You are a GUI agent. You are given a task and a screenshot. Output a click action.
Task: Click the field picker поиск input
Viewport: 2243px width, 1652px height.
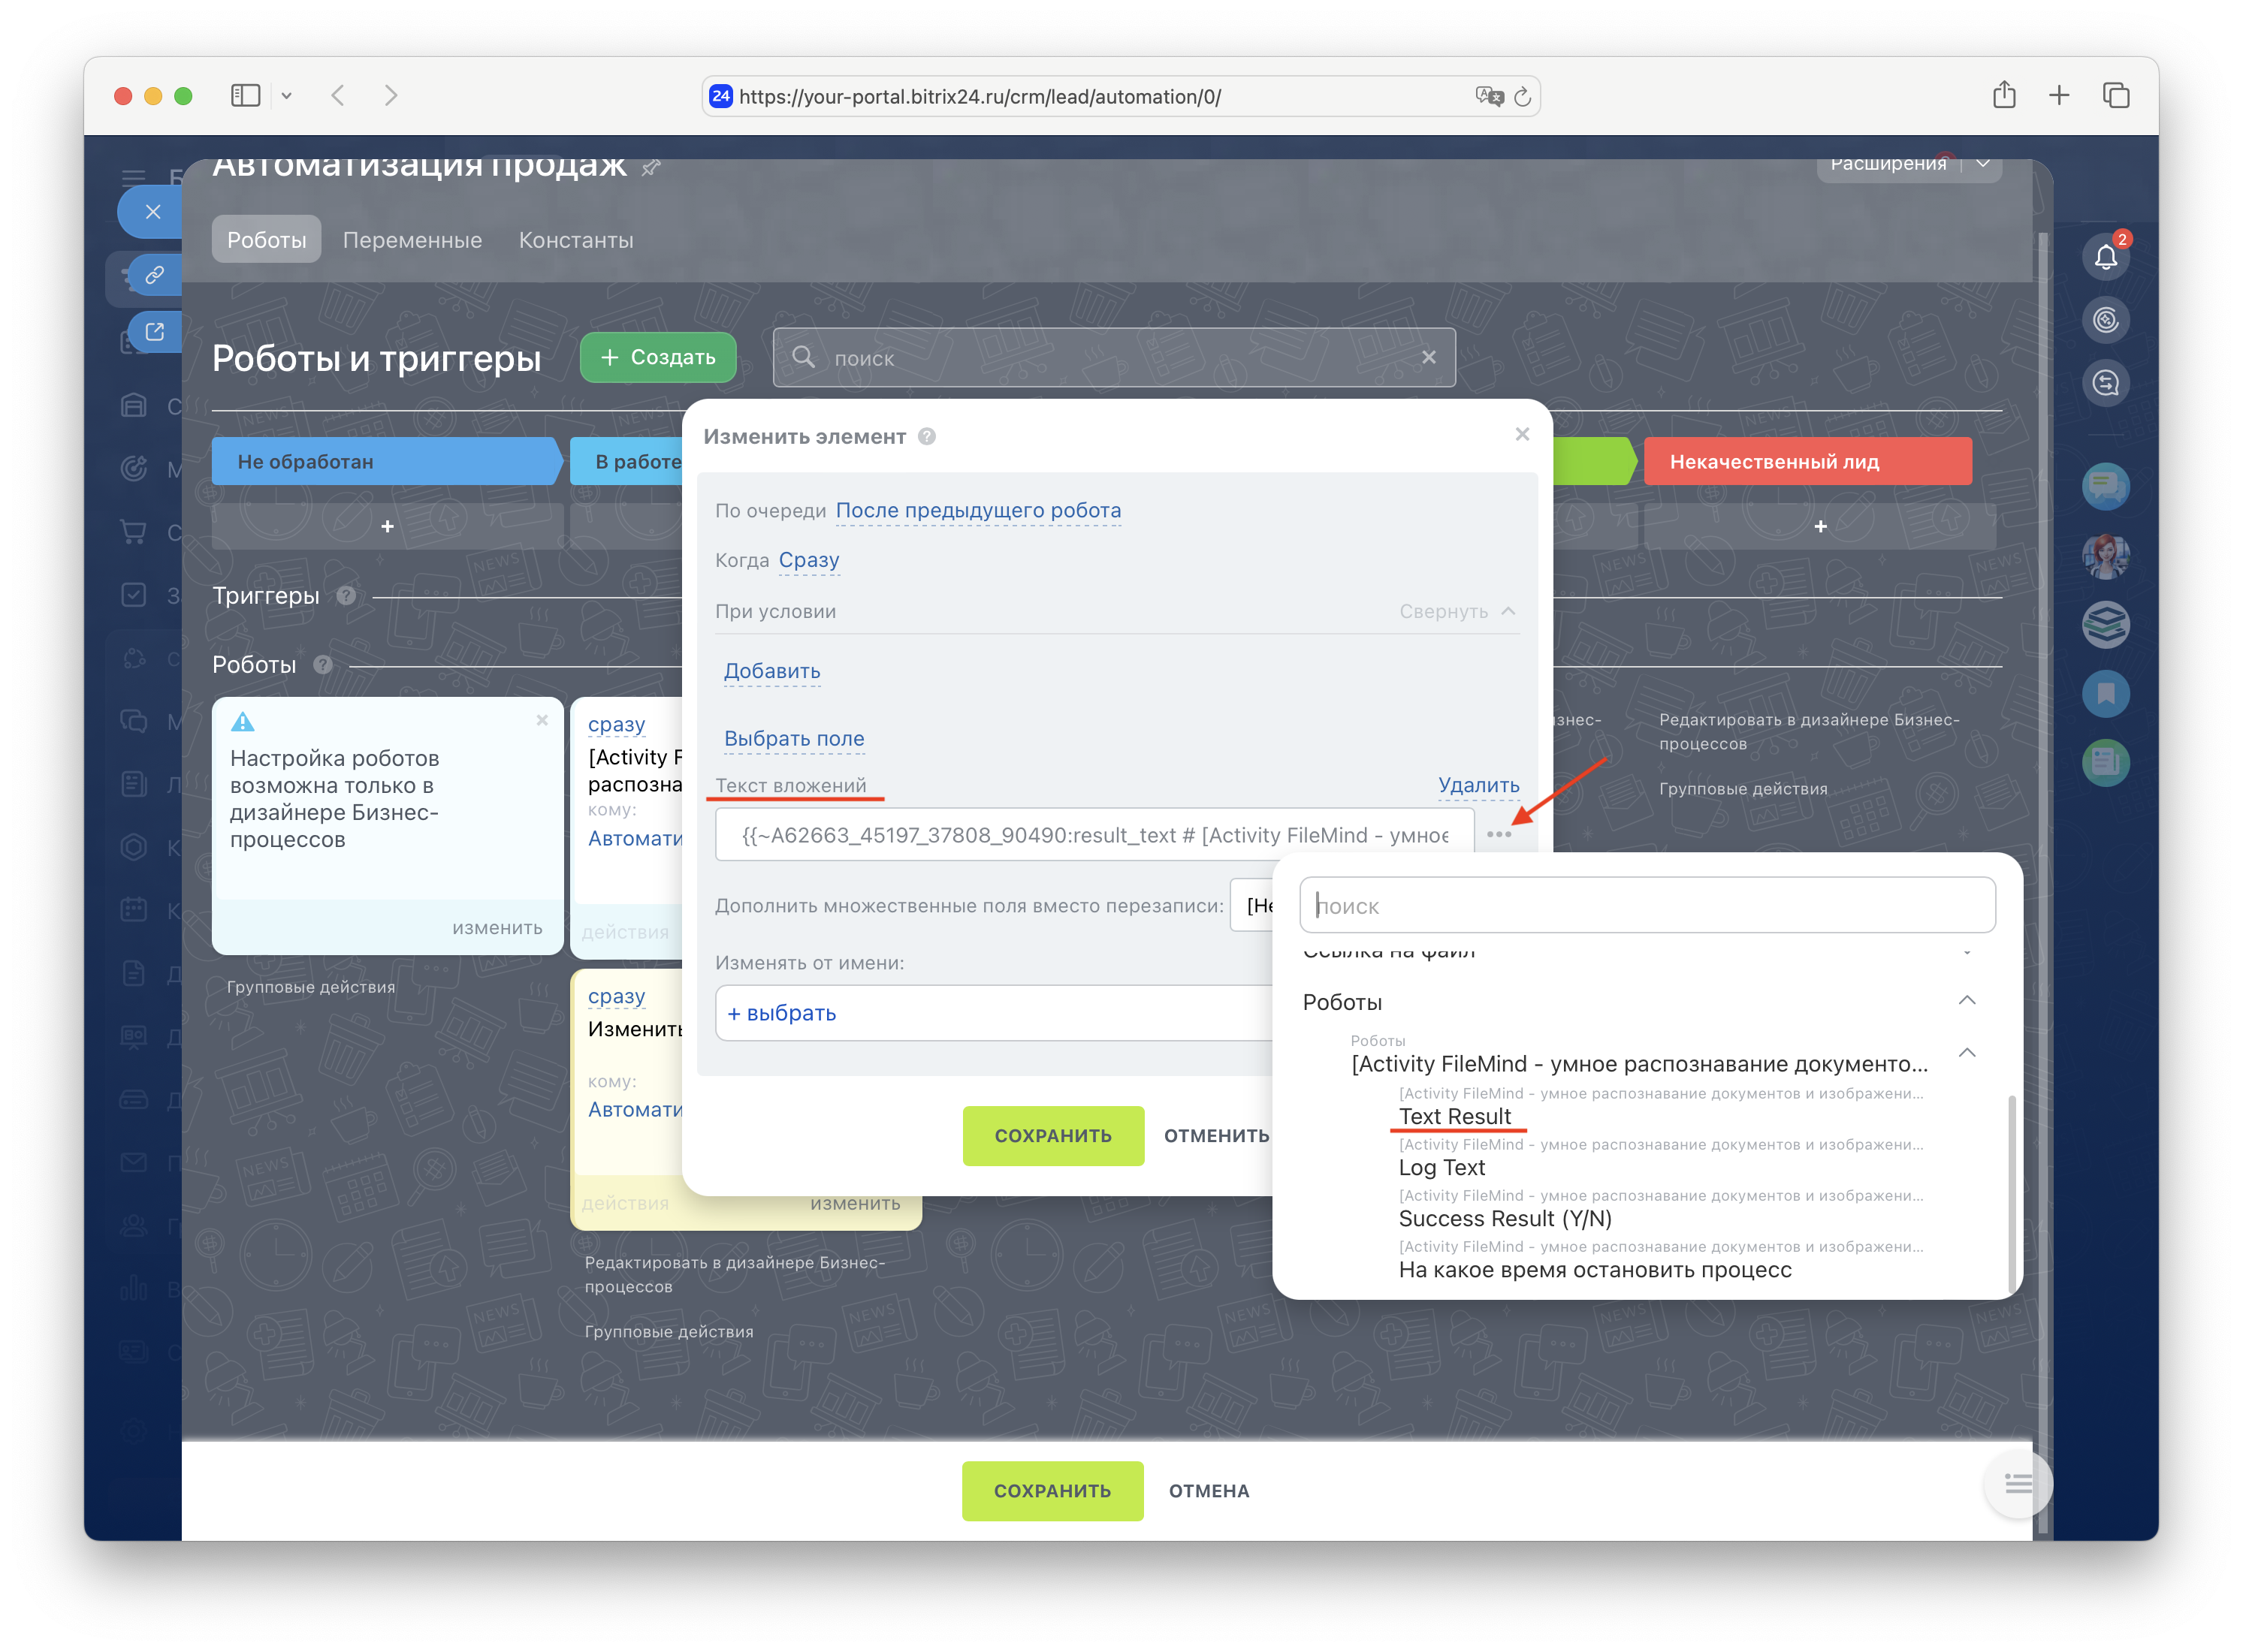click(x=1646, y=906)
